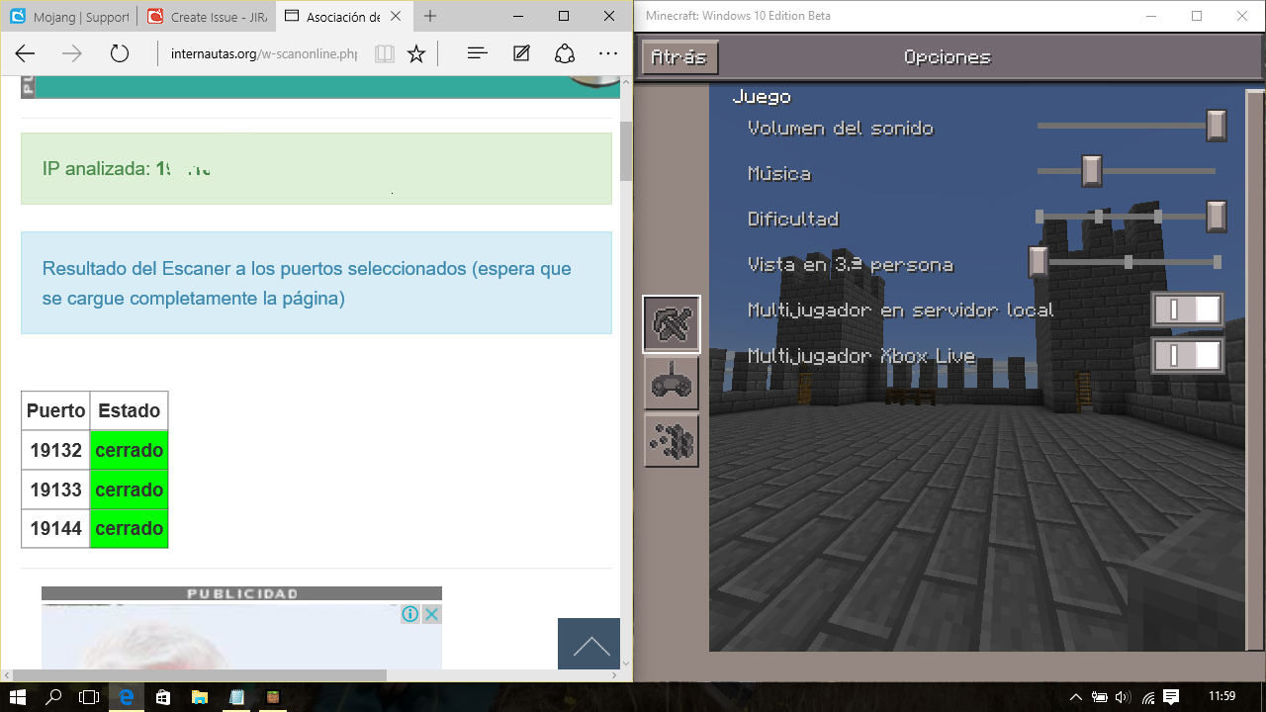Close the advertisement with the X
The image size is (1266, 712).
pos(431,614)
